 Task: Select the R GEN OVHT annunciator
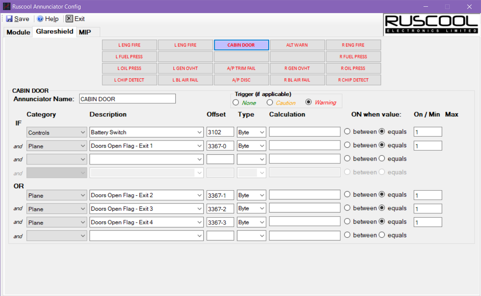click(x=297, y=68)
